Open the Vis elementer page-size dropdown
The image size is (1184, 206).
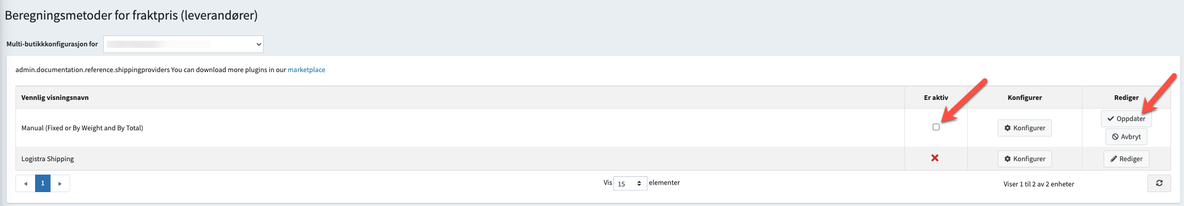coord(629,184)
